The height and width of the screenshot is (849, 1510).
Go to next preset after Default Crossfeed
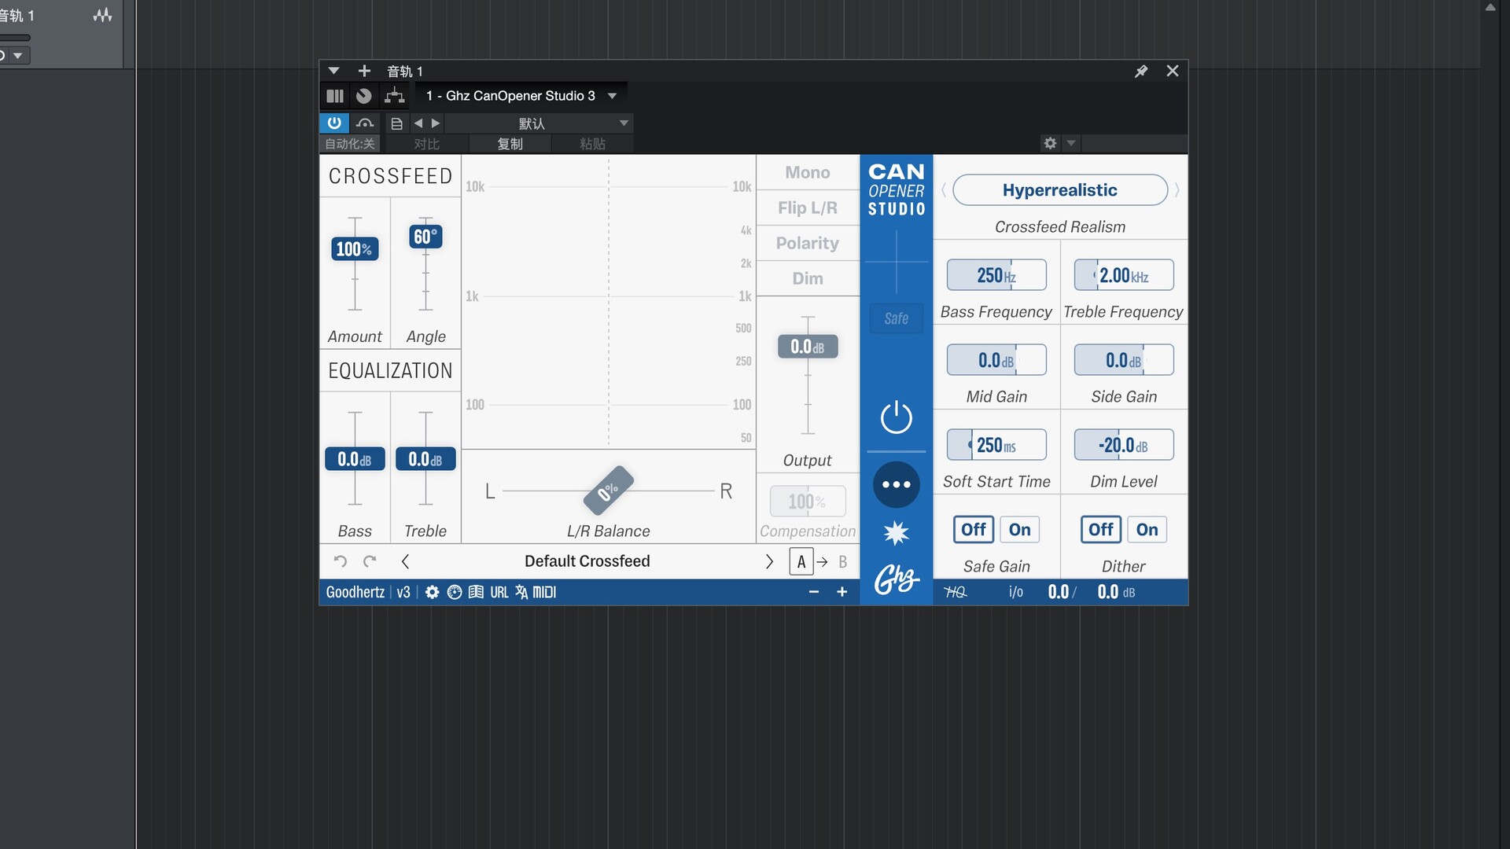[x=769, y=561]
